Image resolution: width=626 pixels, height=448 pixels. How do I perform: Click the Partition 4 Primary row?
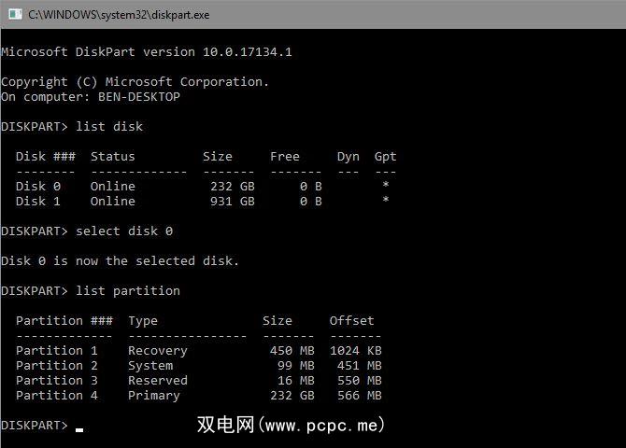[x=198, y=395]
